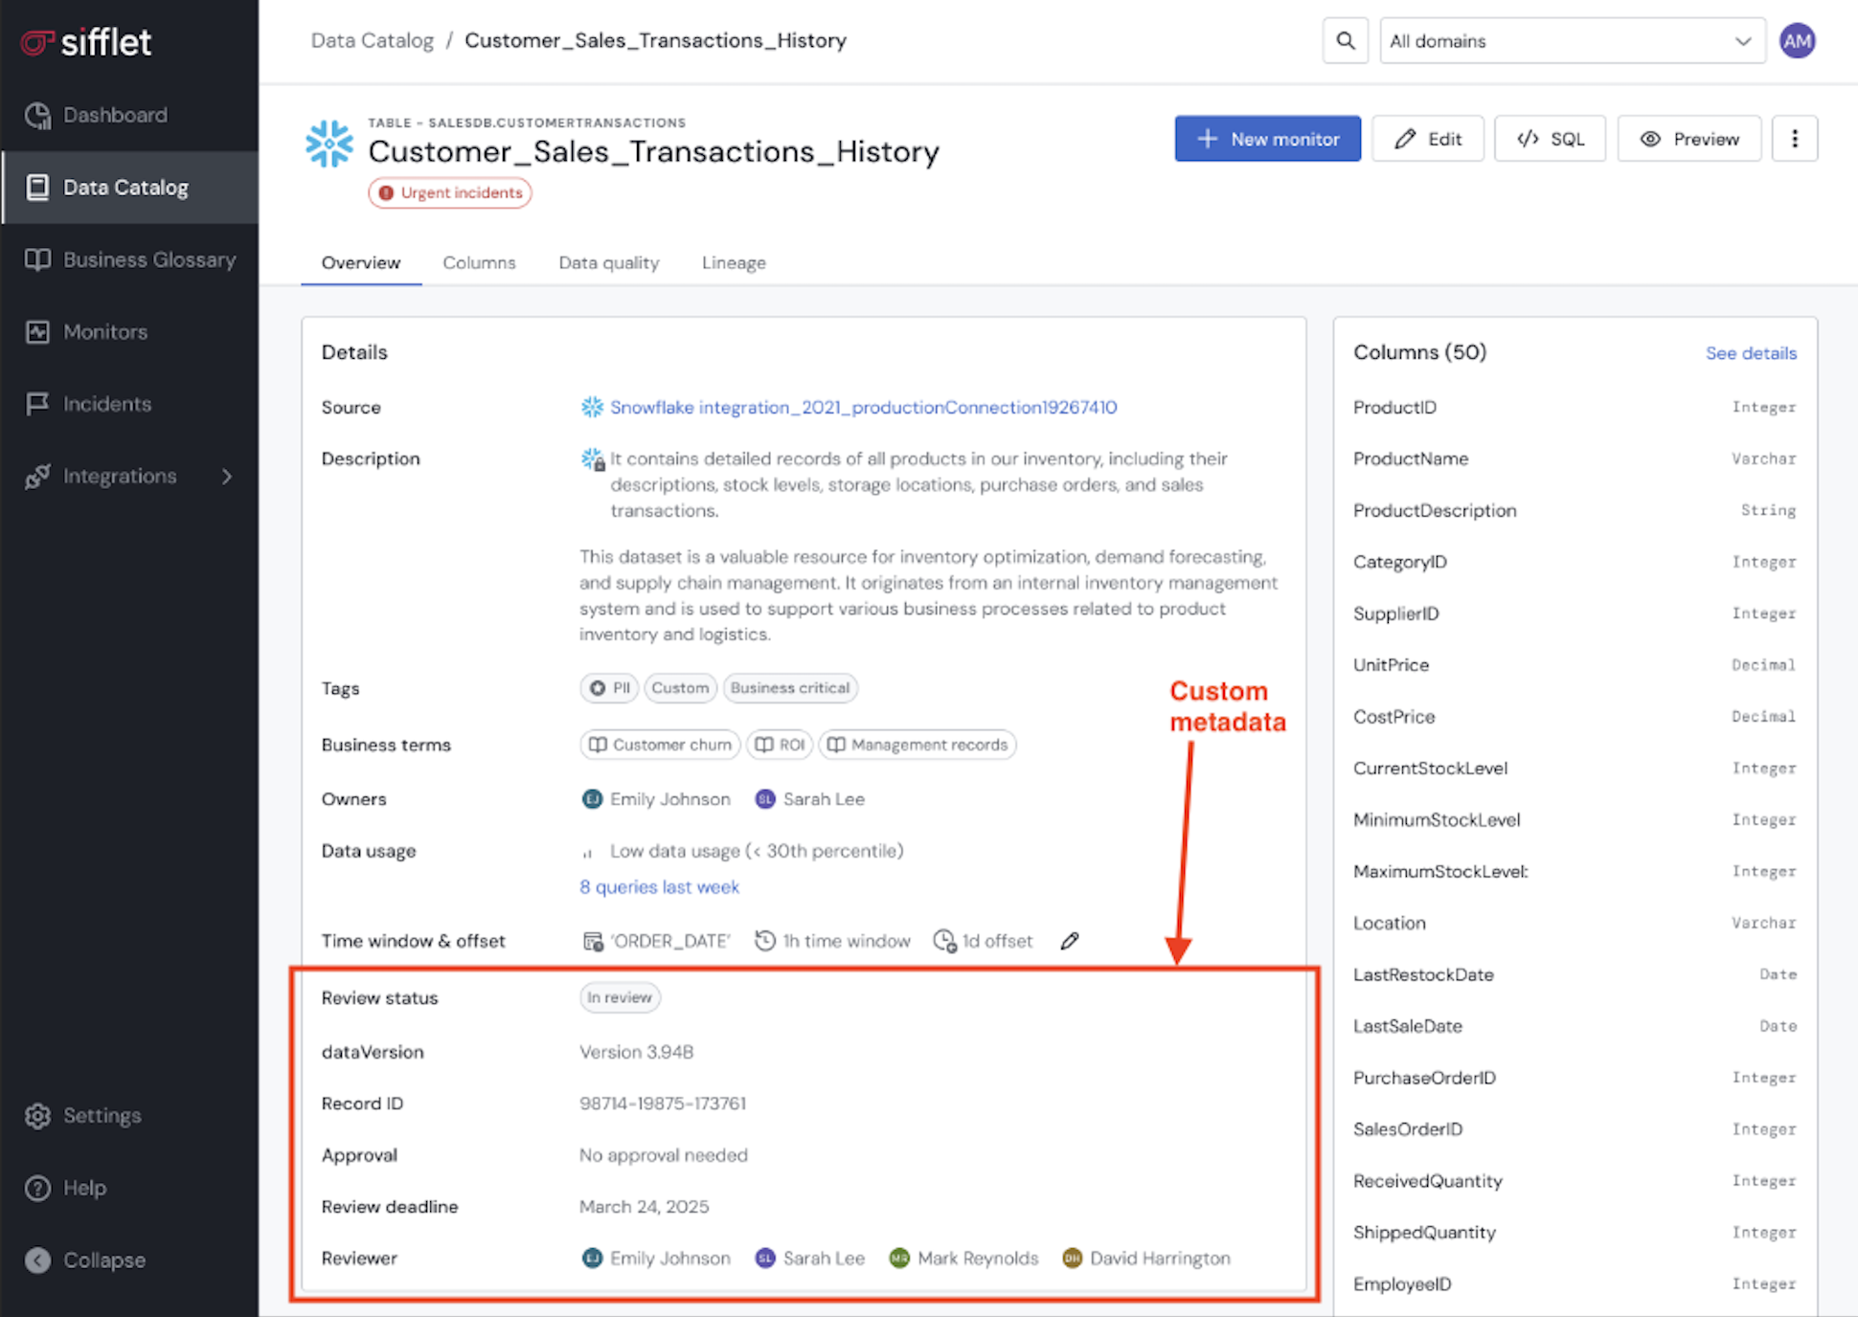This screenshot has width=1858, height=1317.
Task: Toggle the Preview eye button
Action: pyautogui.click(x=1689, y=139)
